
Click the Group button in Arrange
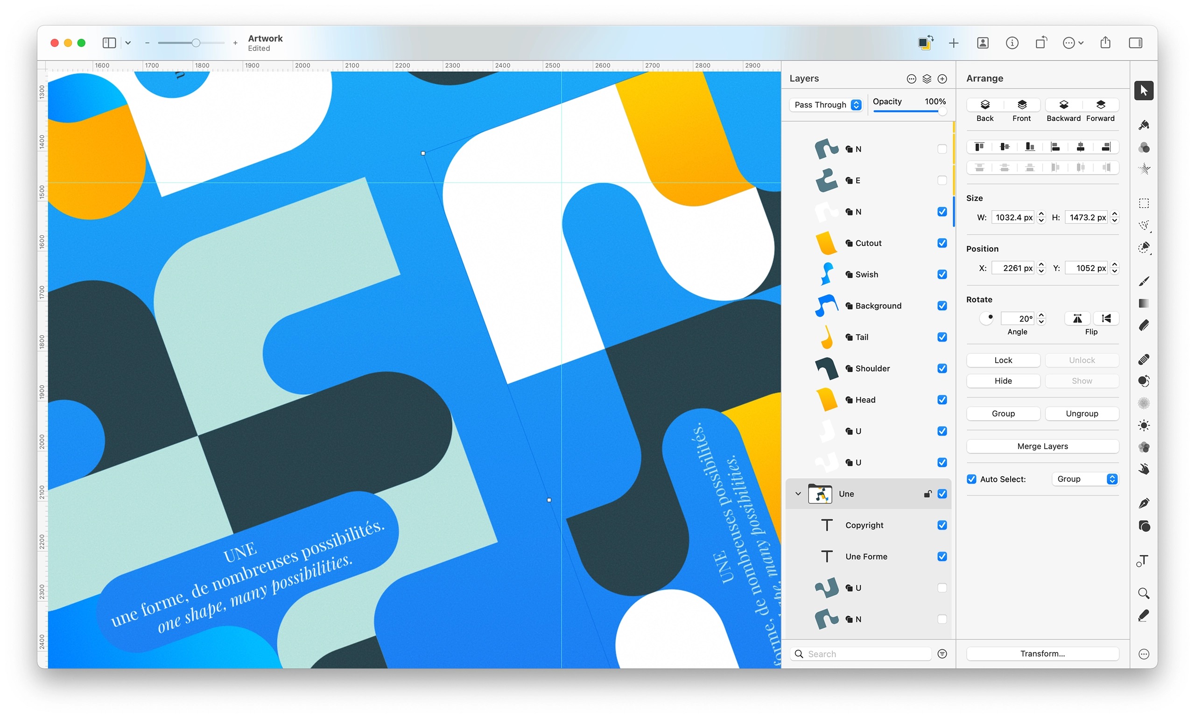[1004, 413]
